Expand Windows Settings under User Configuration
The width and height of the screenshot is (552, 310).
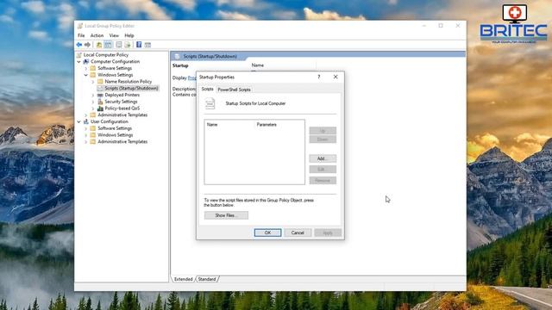[86, 135]
